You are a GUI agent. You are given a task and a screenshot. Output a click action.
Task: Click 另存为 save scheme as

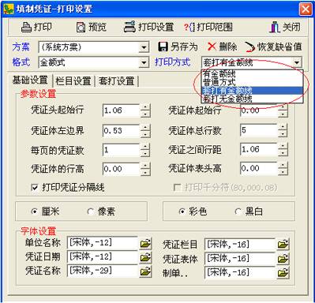(x=178, y=47)
